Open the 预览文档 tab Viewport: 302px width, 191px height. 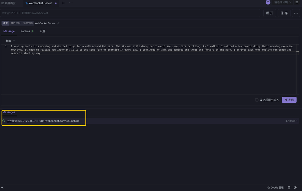pyautogui.click(x=28, y=23)
